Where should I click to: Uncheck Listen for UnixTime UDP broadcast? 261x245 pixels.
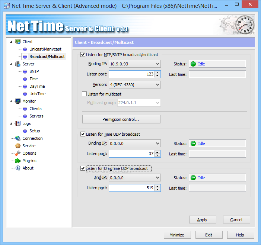pyautogui.click(x=83, y=168)
